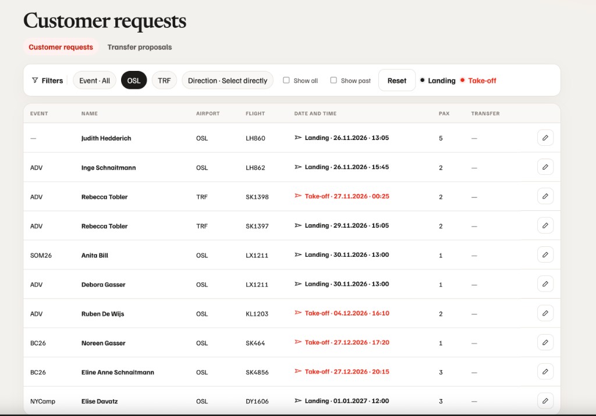Click the Reset button
The image size is (596, 416).
(397, 80)
